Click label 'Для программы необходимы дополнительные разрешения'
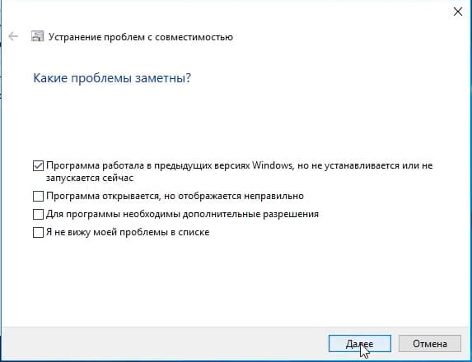 tap(182, 214)
